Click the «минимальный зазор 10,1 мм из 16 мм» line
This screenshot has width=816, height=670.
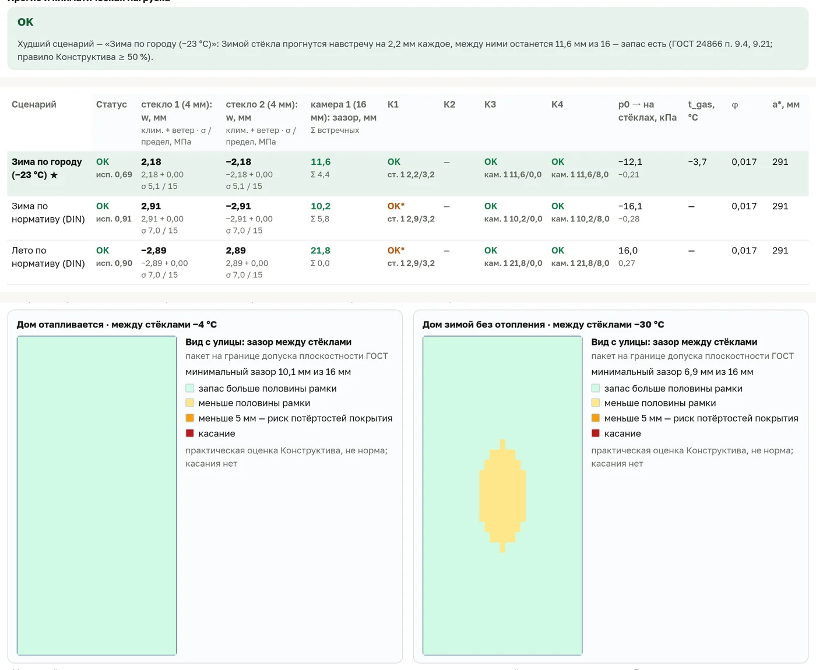(268, 372)
